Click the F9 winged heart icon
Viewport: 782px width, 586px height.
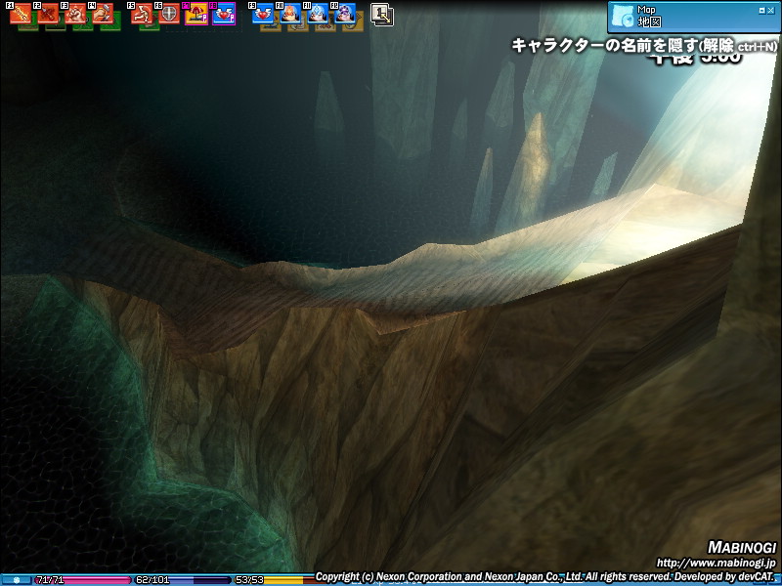pyautogui.click(x=263, y=14)
